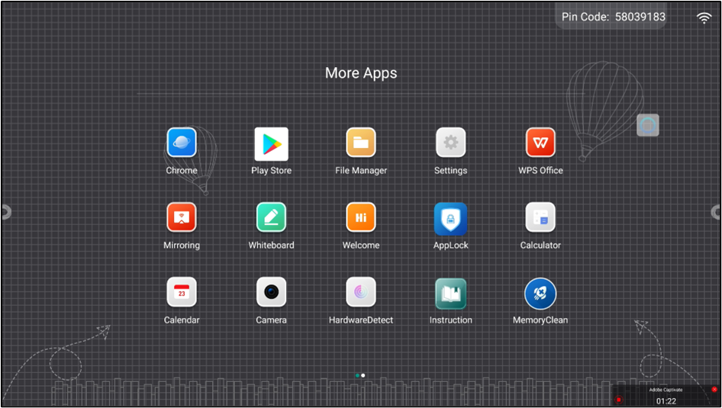Expand the right edge sidebar handle
Image resolution: width=722 pixels, height=408 pixels.
click(717, 212)
